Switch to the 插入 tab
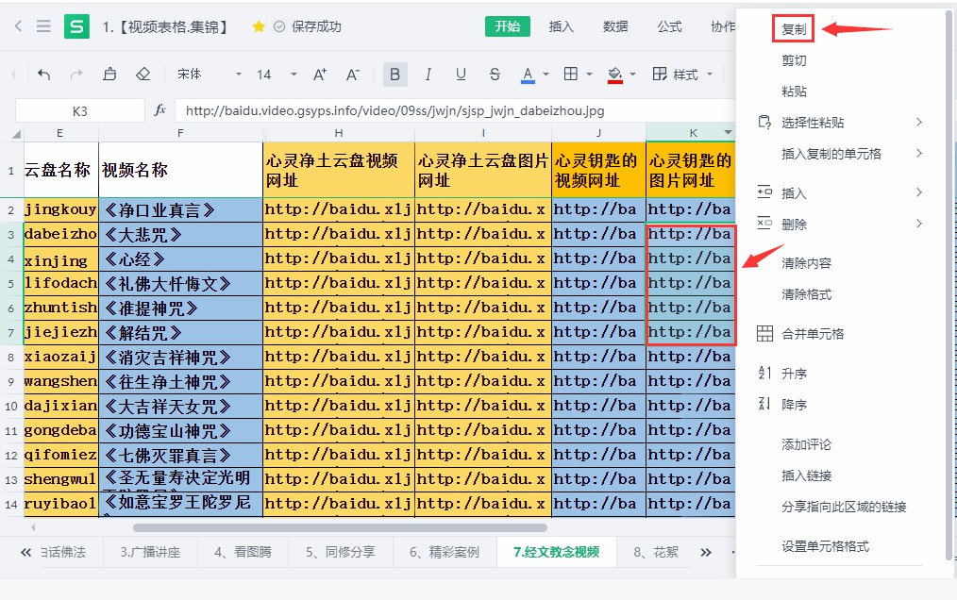957x600 pixels. [x=561, y=26]
